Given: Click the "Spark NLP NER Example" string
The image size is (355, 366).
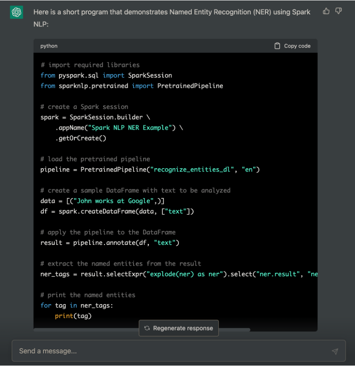Looking at the screenshot, I should pos(130,128).
